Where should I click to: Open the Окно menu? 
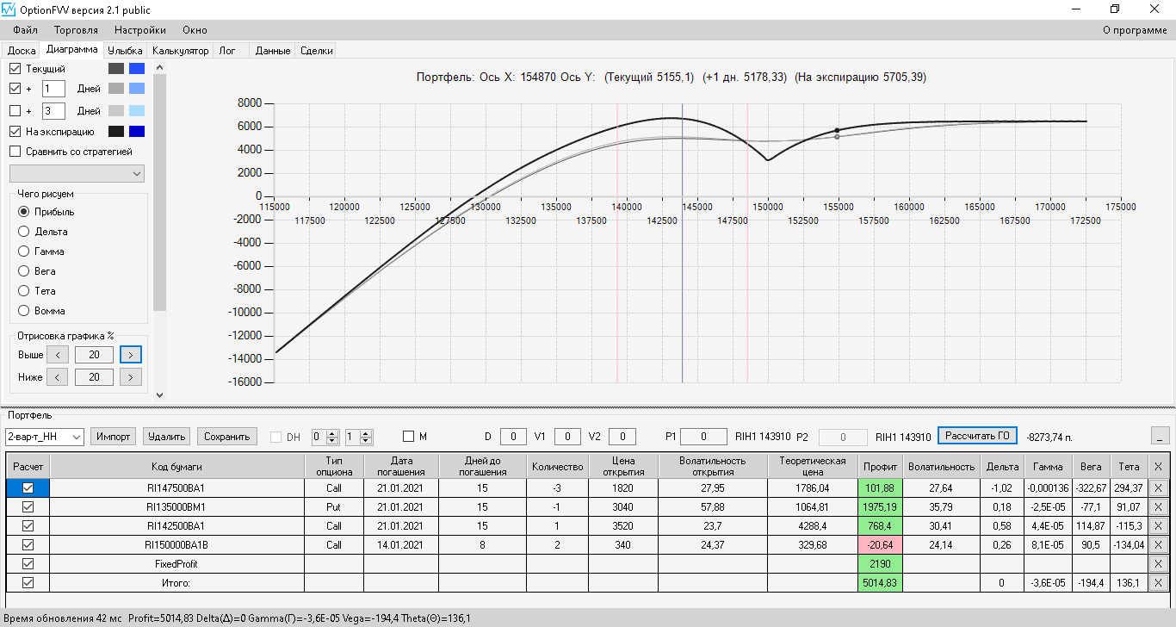point(195,30)
